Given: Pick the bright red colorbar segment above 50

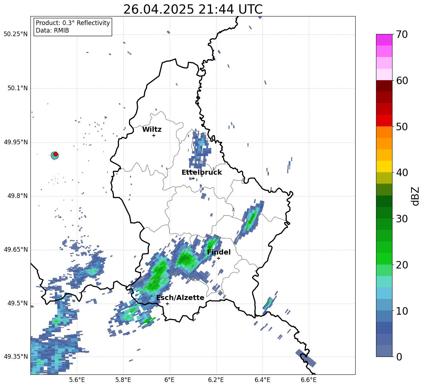Looking at the screenshot, I should click(x=384, y=121).
